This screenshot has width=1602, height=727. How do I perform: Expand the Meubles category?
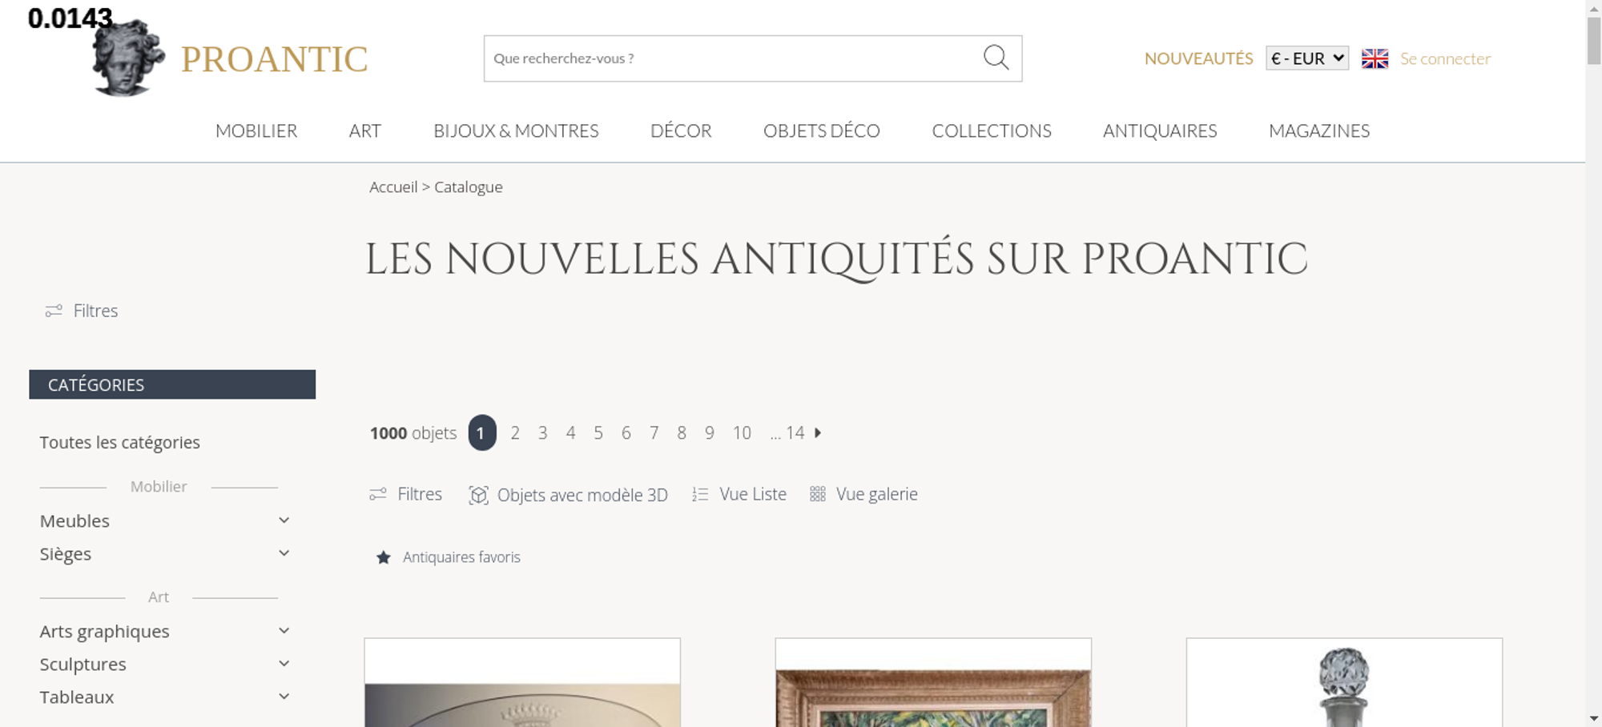click(x=284, y=520)
